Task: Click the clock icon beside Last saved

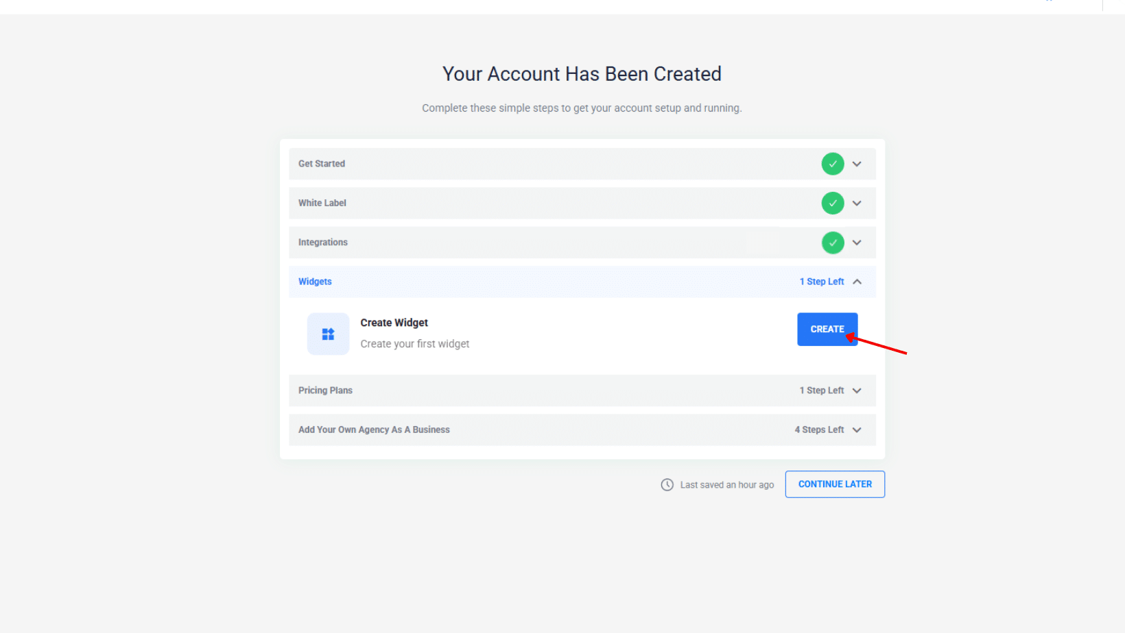Action: tap(667, 485)
